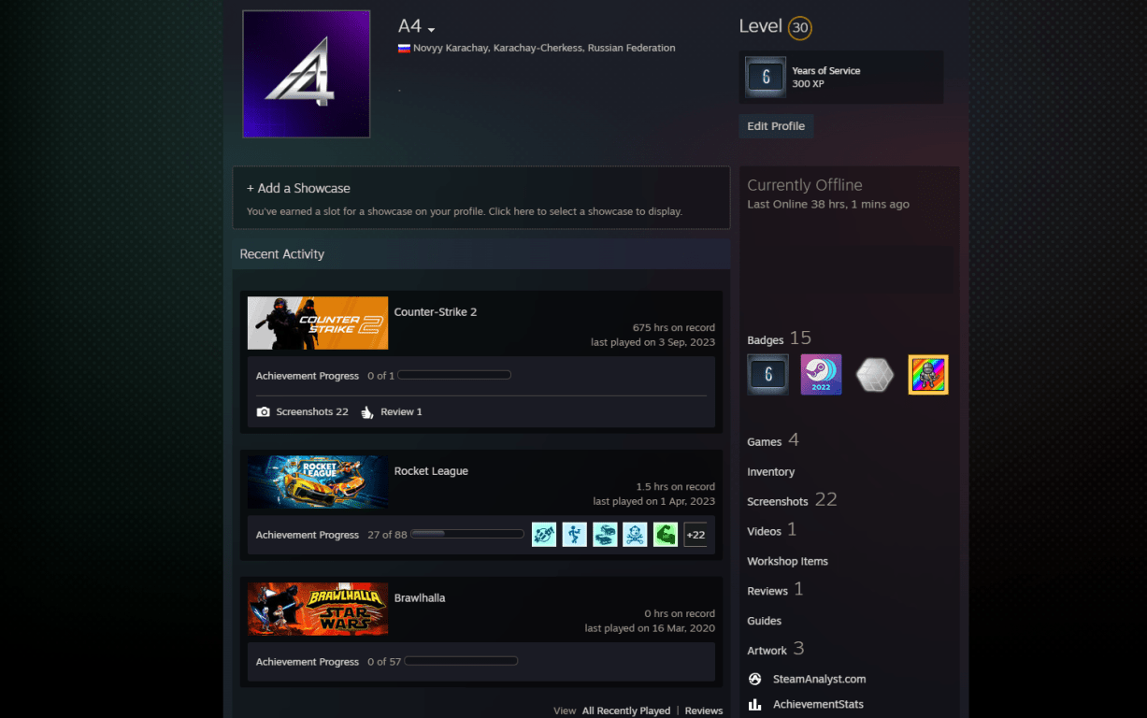Open the Years of Service badge
Screen dimensions: 1147x718
pyautogui.click(x=766, y=77)
